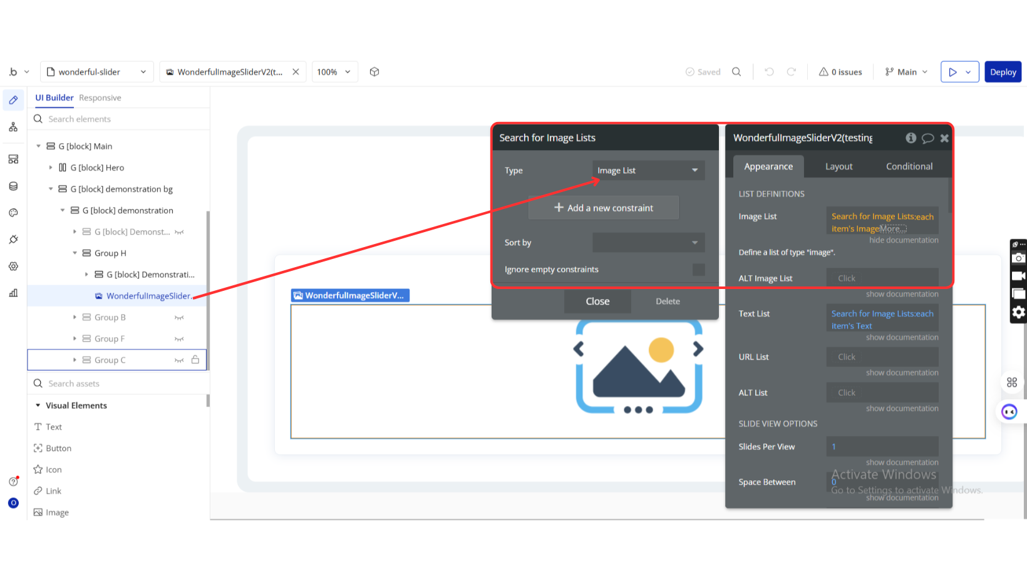Open the Plugins plug icon in sidebar
This screenshot has width=1027, height=578.
[x=13, y=240]
